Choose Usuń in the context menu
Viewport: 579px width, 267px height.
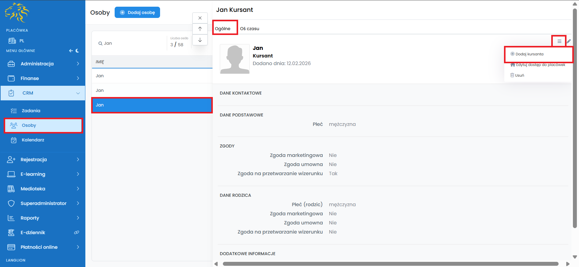(x=519, y=75)
